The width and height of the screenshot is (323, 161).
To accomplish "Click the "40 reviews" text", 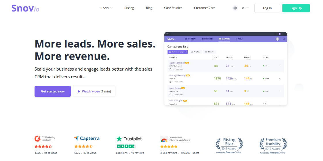I will [x=137, y=153].
